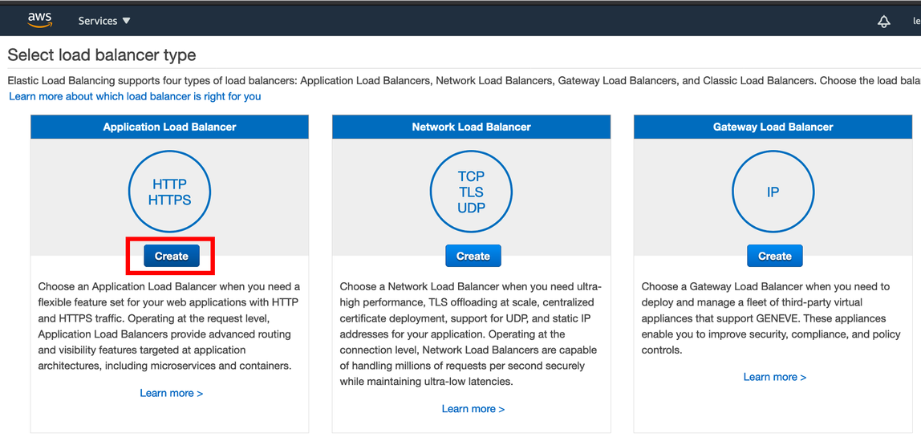921x441 pixels.
Task: Click the 'Select load balancer type' heading
Action: pos(102,55)
